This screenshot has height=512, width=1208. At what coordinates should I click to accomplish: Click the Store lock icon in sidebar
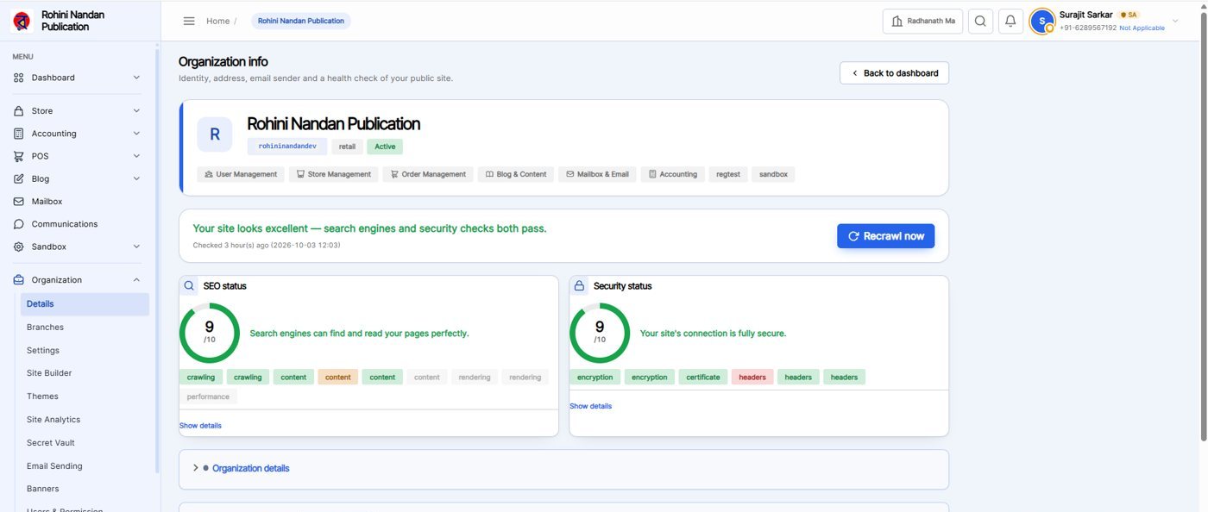19,111
